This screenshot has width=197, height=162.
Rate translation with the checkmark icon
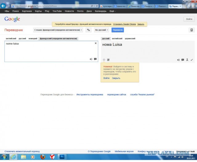(191, 60)
